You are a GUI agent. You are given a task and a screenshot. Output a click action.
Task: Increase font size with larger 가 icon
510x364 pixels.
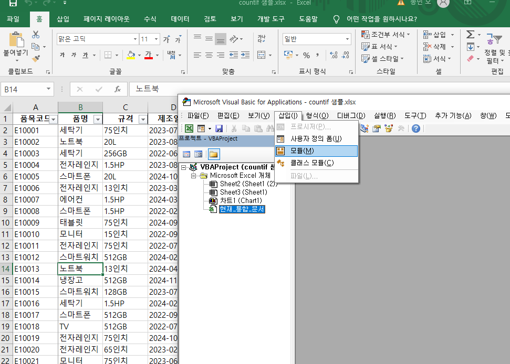coord(166,39)
